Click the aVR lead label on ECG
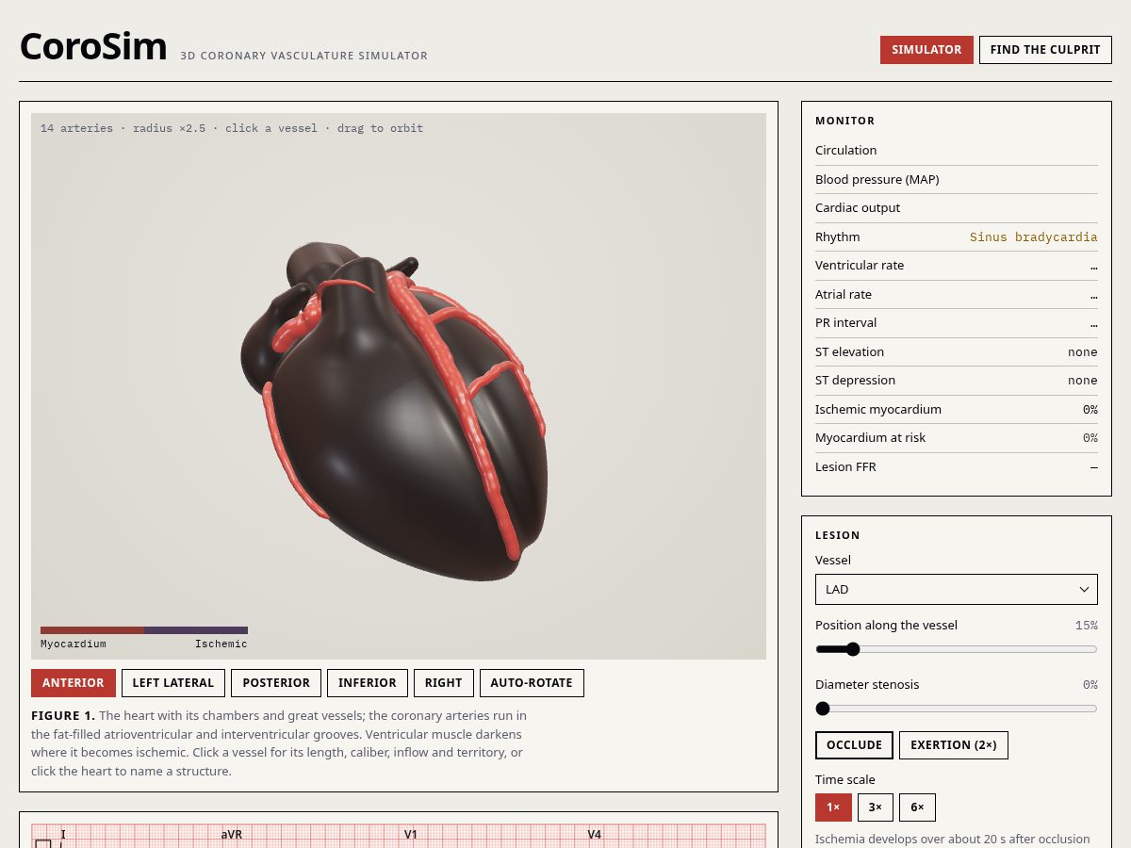Viewport: 1131px width, 848px height. point(232,835)
